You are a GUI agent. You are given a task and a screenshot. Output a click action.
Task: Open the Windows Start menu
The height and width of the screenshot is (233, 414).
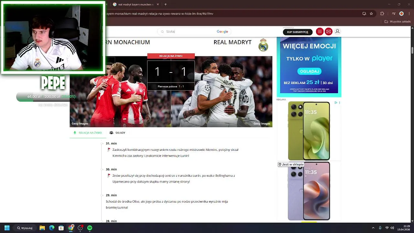pos(7,228)
